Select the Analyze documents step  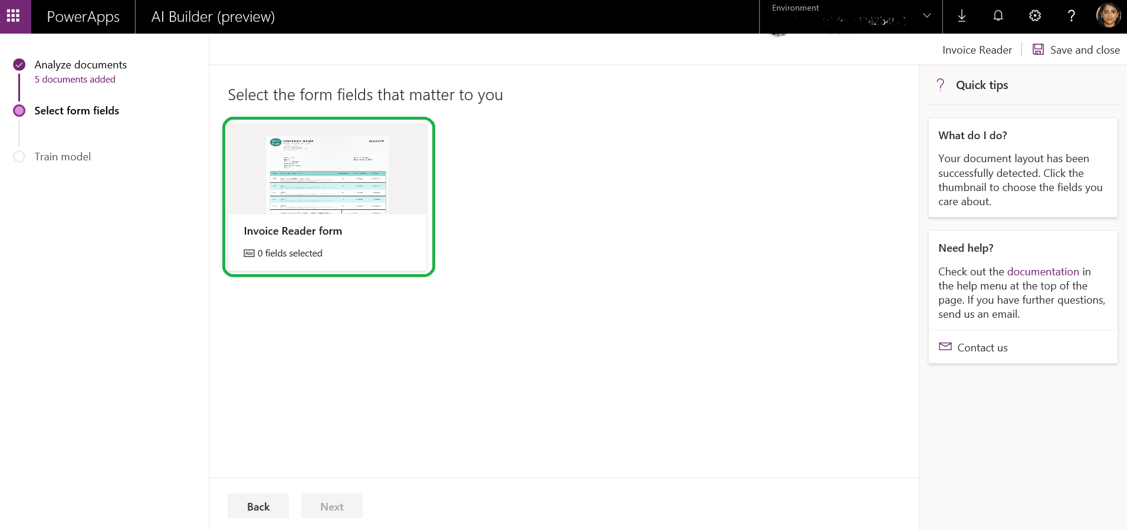point(80,65)
